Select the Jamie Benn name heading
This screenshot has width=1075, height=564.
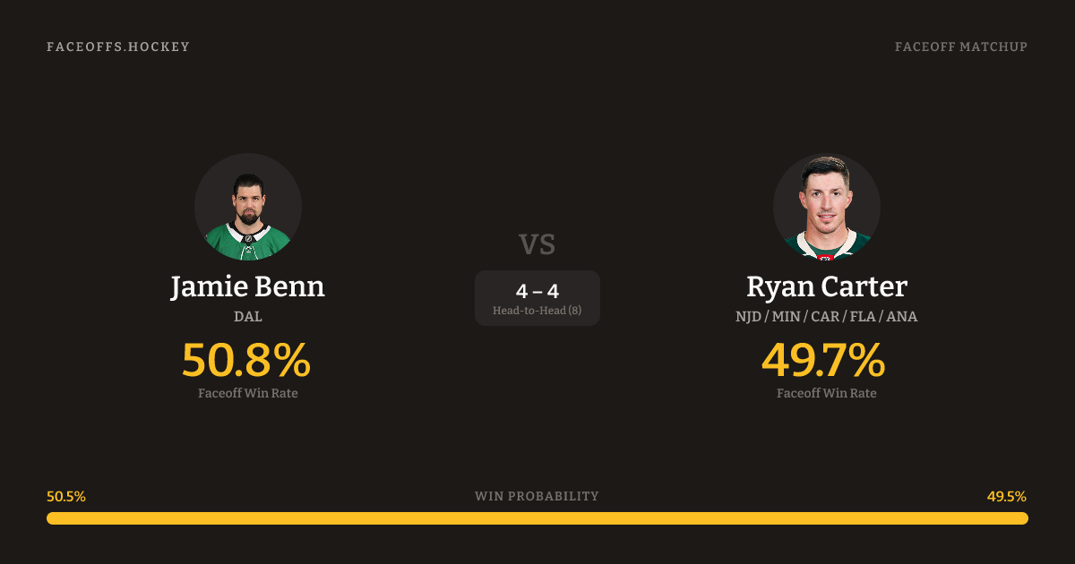[x=248, y=286]
